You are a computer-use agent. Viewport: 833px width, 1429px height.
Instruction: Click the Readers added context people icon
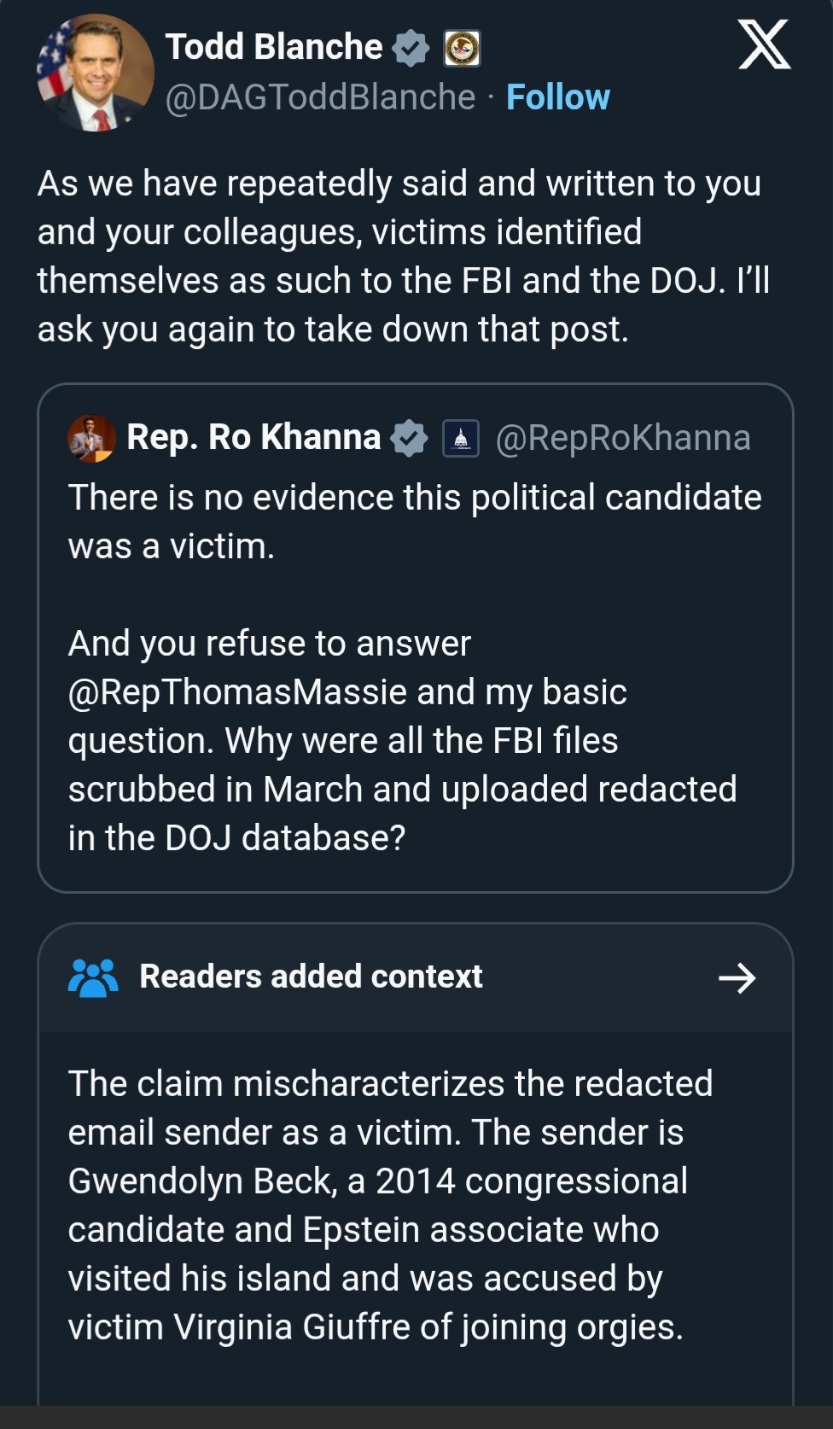point(93,977)
